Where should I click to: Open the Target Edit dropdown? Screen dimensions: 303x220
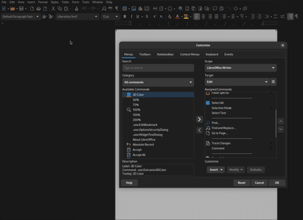tap(237, 82)
